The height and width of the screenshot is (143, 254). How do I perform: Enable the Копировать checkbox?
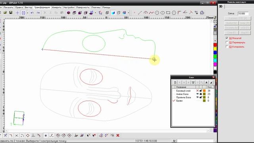227,46
